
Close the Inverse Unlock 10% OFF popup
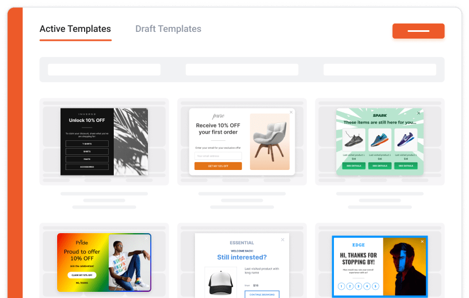(x=144, y=112)
